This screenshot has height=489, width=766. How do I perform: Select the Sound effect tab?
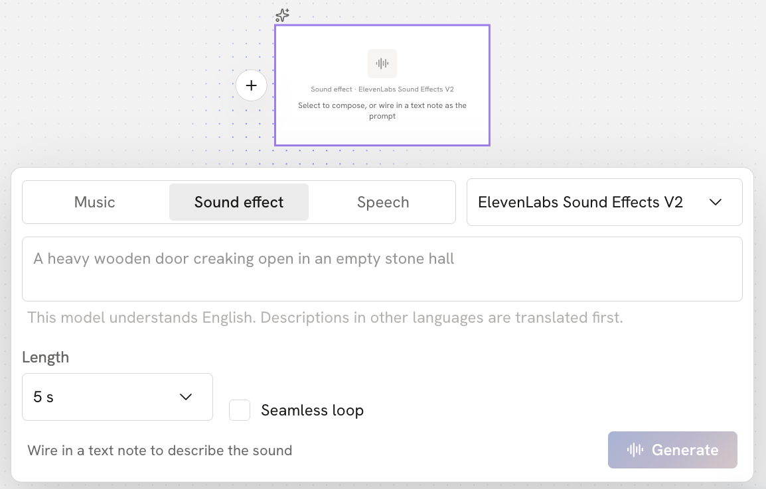[239, 202]
